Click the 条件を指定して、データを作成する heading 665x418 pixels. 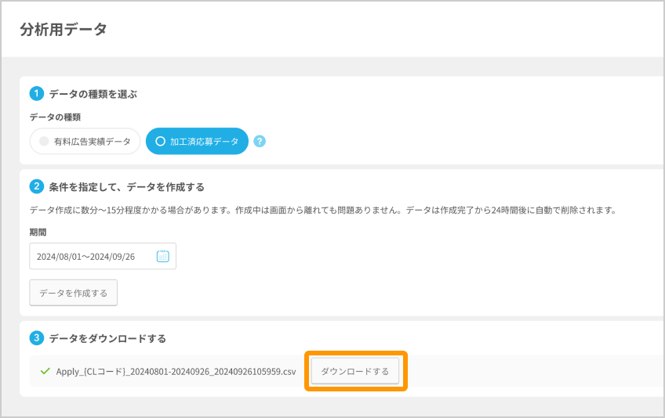coord(126,187)
